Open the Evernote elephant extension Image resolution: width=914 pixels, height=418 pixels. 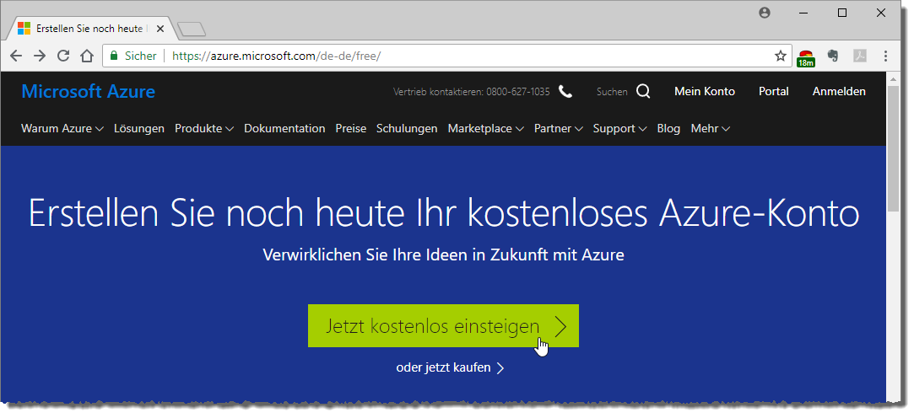point(833,56)
